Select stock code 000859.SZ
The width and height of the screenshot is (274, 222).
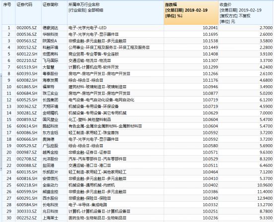click(x=27, y=119)
